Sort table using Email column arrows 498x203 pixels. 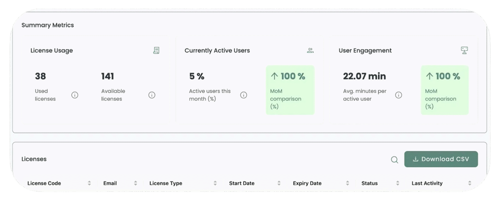(x=136, y=183)
